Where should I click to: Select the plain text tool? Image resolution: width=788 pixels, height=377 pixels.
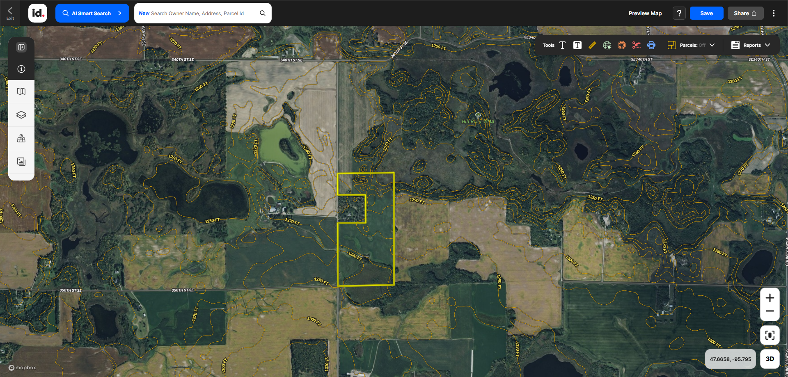(x=562, y=45)
